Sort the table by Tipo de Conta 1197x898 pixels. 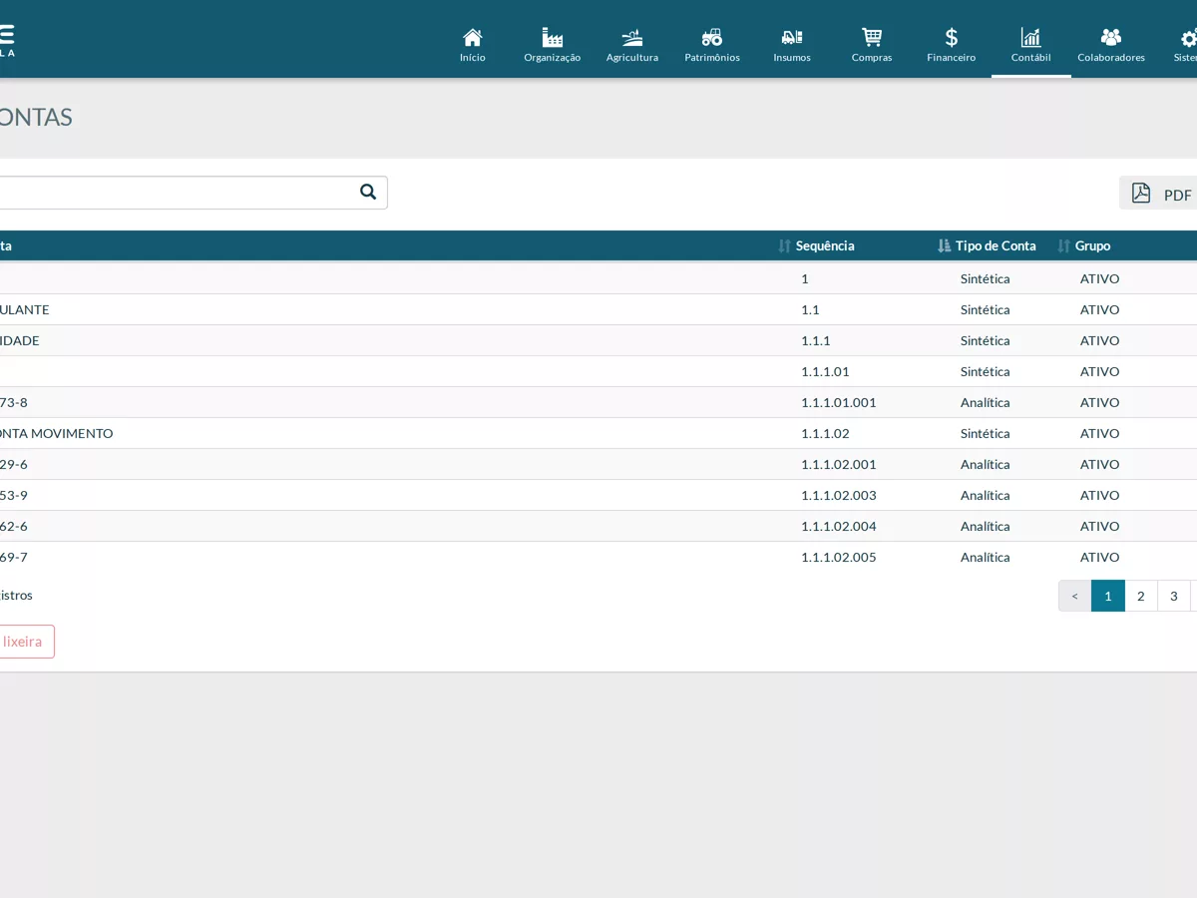pyautogui.click(x=996, y=245)
